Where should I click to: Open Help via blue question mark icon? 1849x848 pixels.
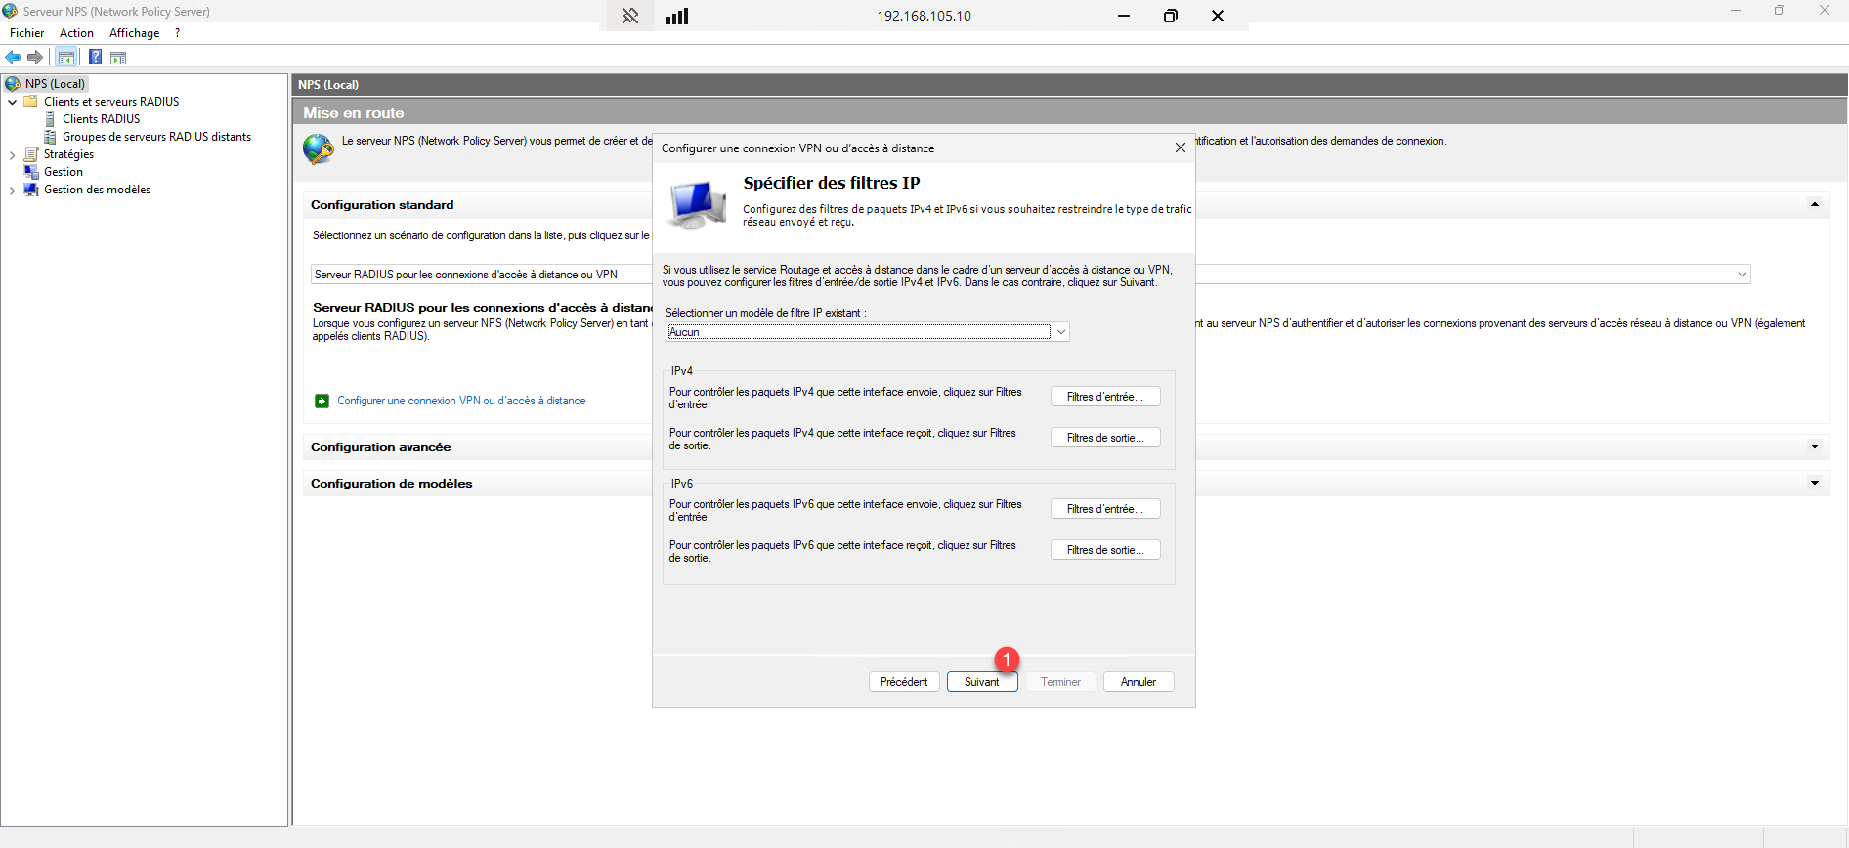click(x=95, y=58)
